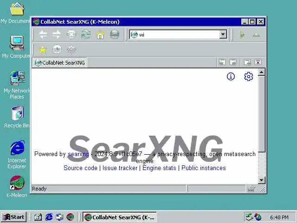Click the colorful icon beside tray clock
Viewport: 297px width, 223px height.
pos(258,217)
